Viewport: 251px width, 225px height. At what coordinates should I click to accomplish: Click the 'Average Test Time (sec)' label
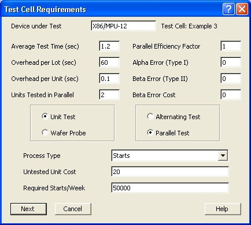tap(45, 46)
